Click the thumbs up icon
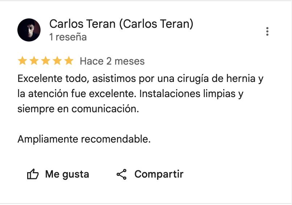This screenshot has width=292, height=205. (x=33, y=175)
